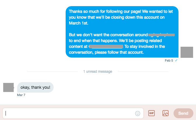Open the redacted account link after "content at"
Image resolution: width=196 pixels, height=120 pixels.
(x=106, y=46)
